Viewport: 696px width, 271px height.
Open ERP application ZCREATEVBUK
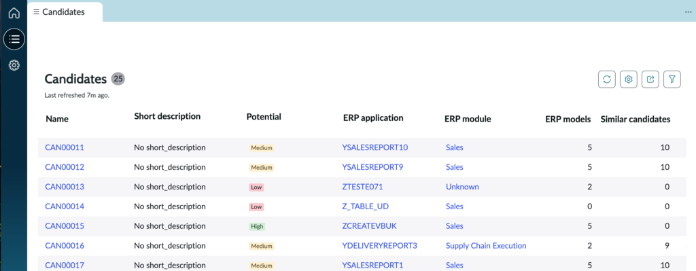369,225
